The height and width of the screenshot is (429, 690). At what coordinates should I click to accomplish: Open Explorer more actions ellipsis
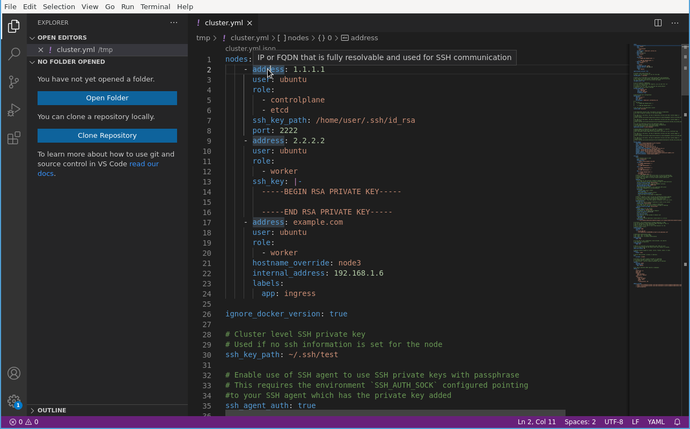point(174,23)
